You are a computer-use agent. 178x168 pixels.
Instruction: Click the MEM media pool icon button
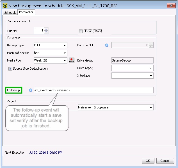(x=72, y=60)
